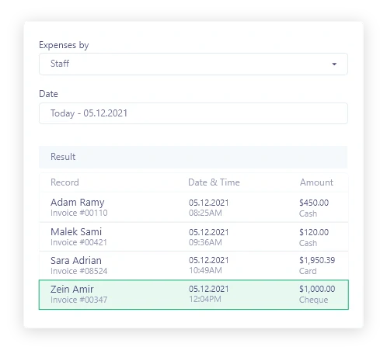Image resolution: width=387 pixels, height=354 pixels.
Task: Click the Date field showing Today - 05.12.2021
Action: coord(193,113)
